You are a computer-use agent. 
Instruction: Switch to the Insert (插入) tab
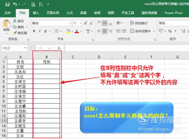tap(36, 13)
